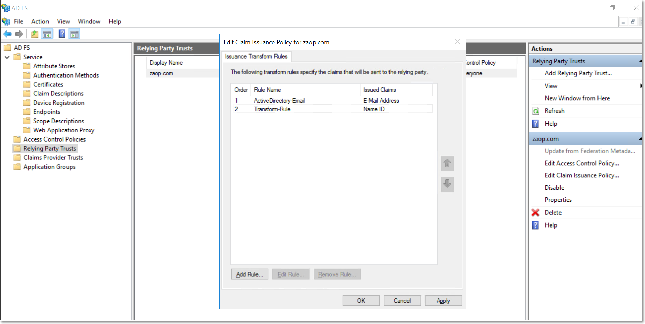
Task: Select the Issuance Transform Rules tab
Action: click(256, 57)
